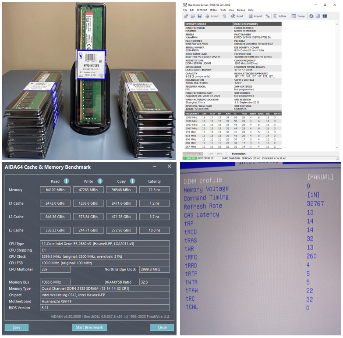Click the Micron Technology manufacturer entry

(x=245, y=31)
